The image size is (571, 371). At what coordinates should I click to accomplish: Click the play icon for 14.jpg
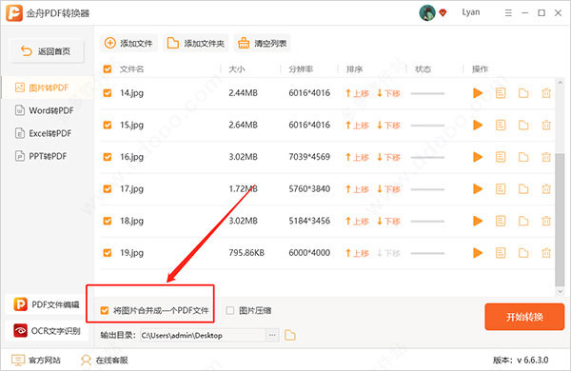coord(478,93)
